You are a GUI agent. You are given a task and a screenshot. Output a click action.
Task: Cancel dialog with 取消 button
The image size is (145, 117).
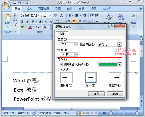115,94
